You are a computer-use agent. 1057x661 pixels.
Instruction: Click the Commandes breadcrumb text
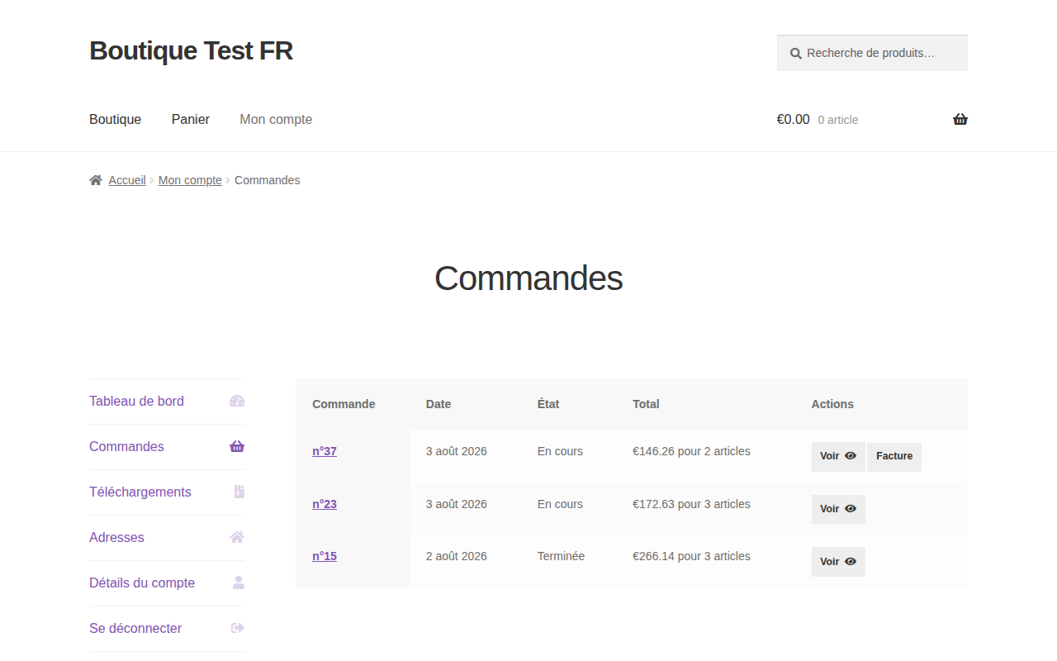[268, 180]
